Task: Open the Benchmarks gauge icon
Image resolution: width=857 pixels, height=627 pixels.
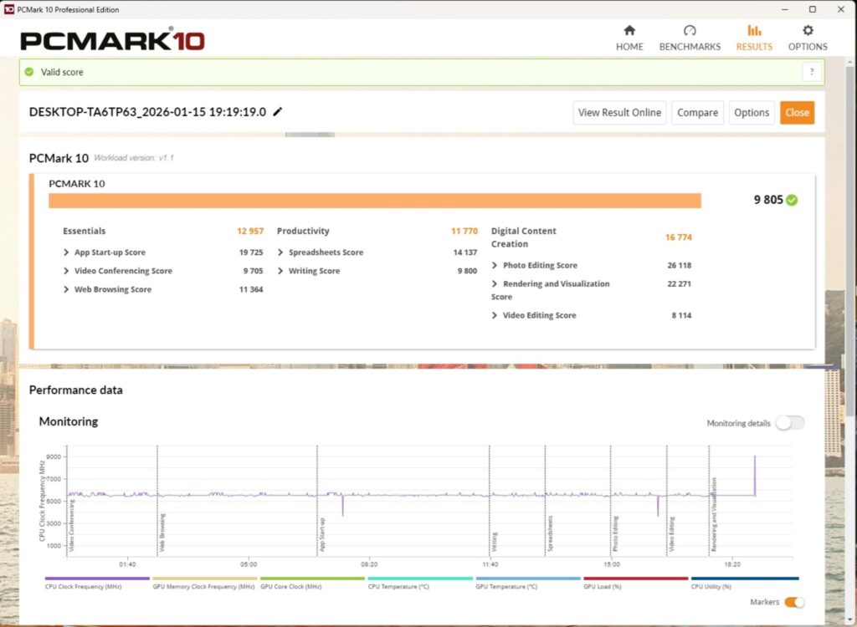Action: pyautogui.click(x=690, y=31)
